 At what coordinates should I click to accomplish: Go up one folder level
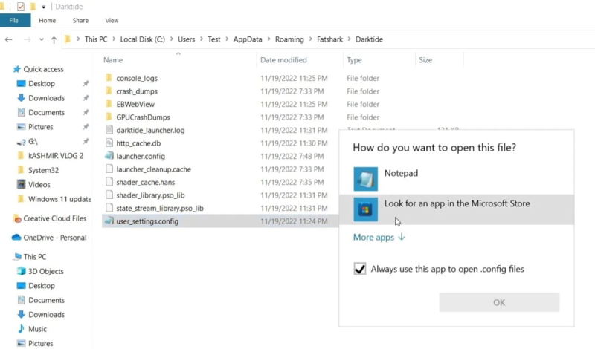54,39
